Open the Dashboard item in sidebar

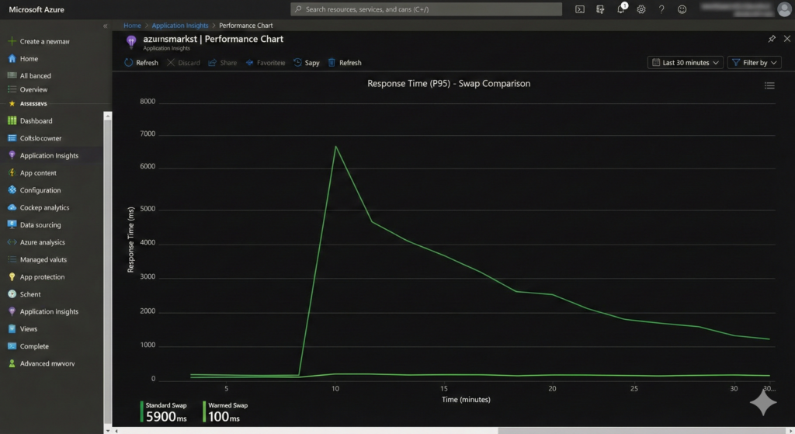(x=36, y=121)
